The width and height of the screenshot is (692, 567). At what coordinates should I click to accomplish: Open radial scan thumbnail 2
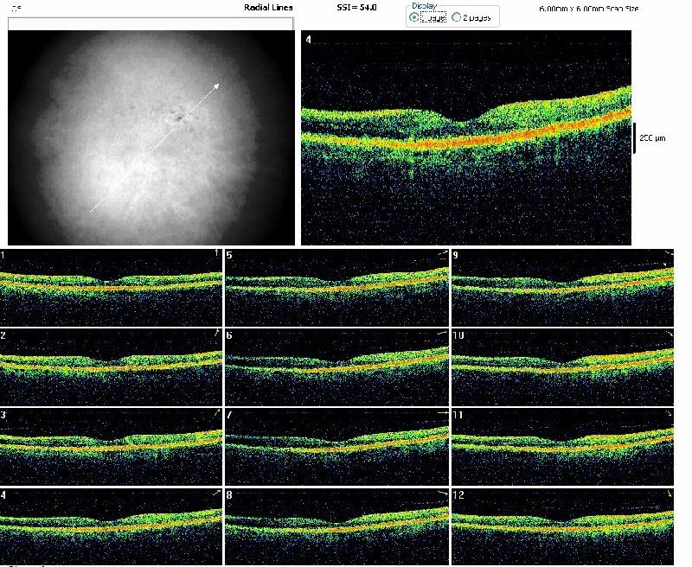[x=112, y=366]
